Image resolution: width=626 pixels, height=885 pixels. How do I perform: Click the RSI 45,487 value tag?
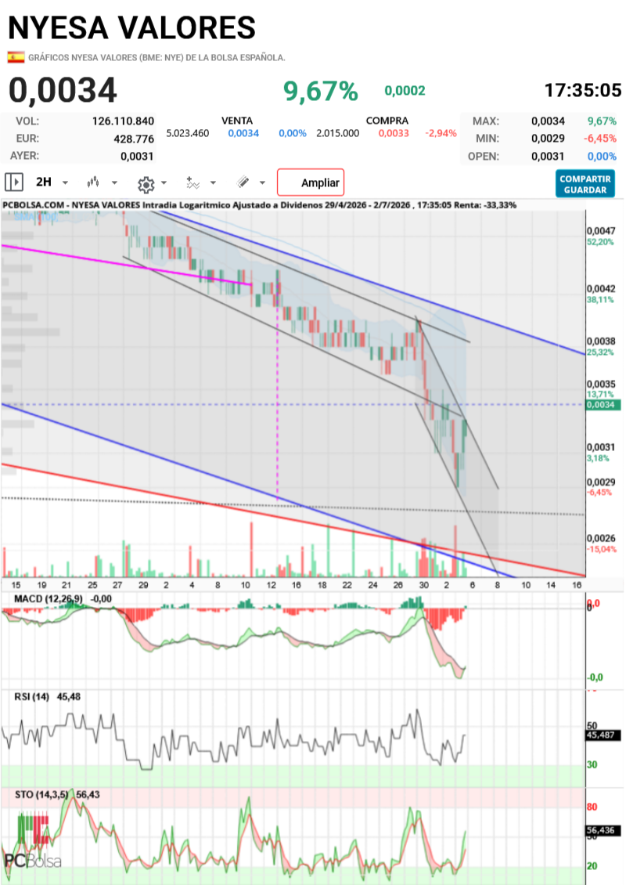(x=604, y=735)
